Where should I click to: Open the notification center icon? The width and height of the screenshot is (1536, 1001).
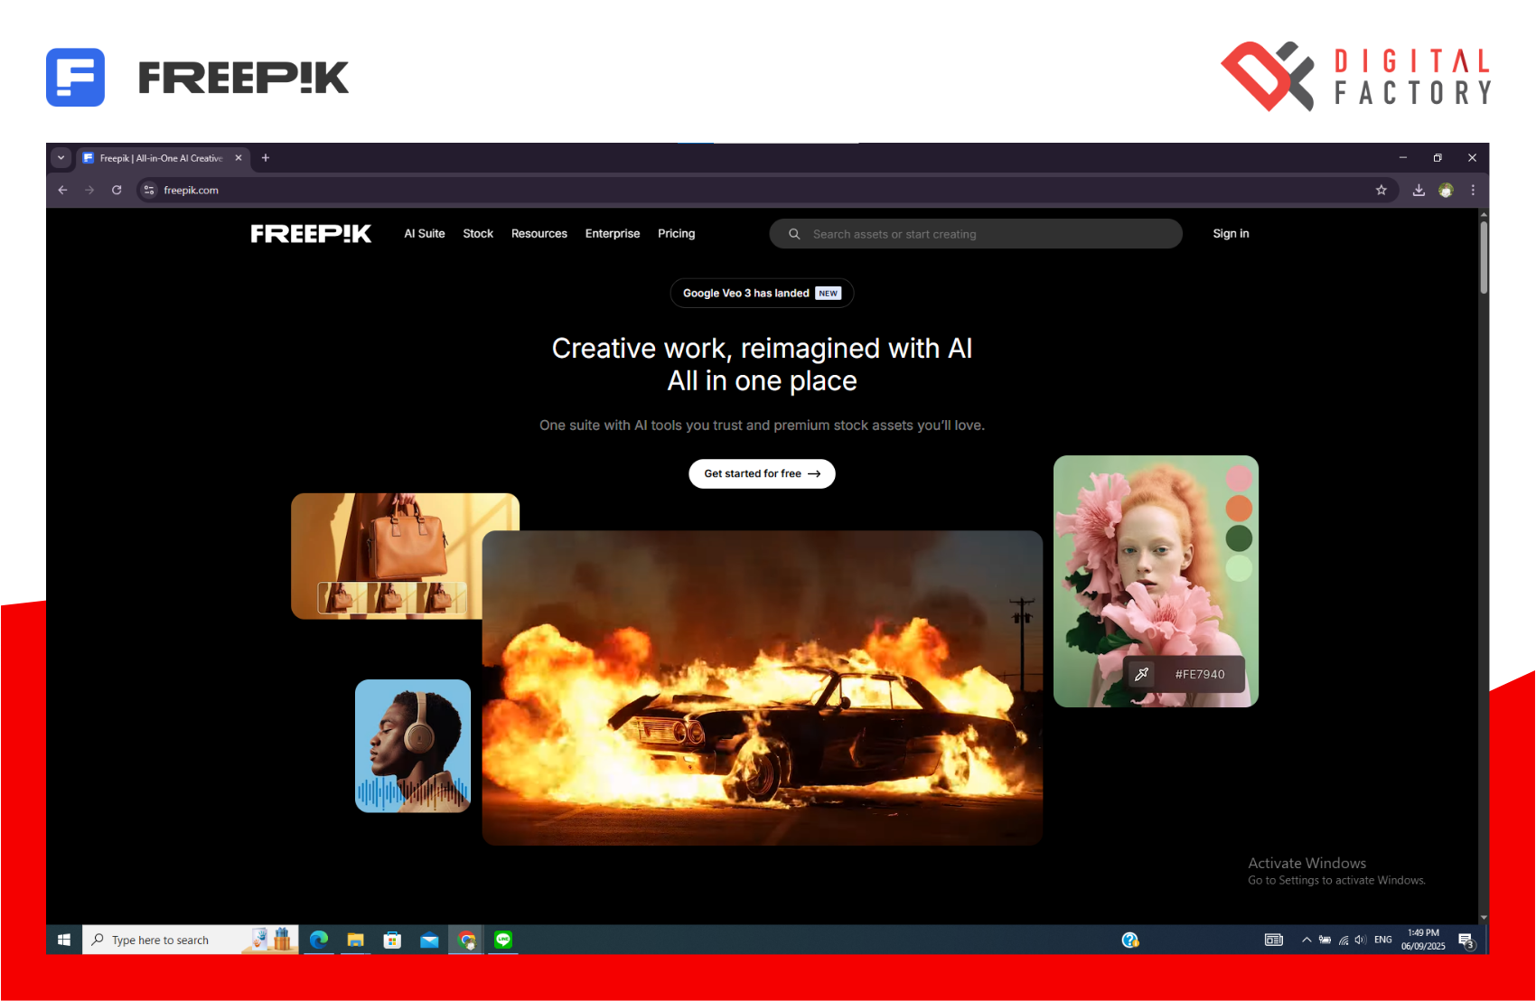click(1466, 940)
